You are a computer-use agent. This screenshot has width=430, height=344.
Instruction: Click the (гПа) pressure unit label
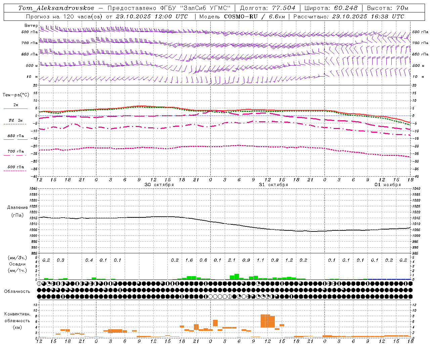pos(17,215)
